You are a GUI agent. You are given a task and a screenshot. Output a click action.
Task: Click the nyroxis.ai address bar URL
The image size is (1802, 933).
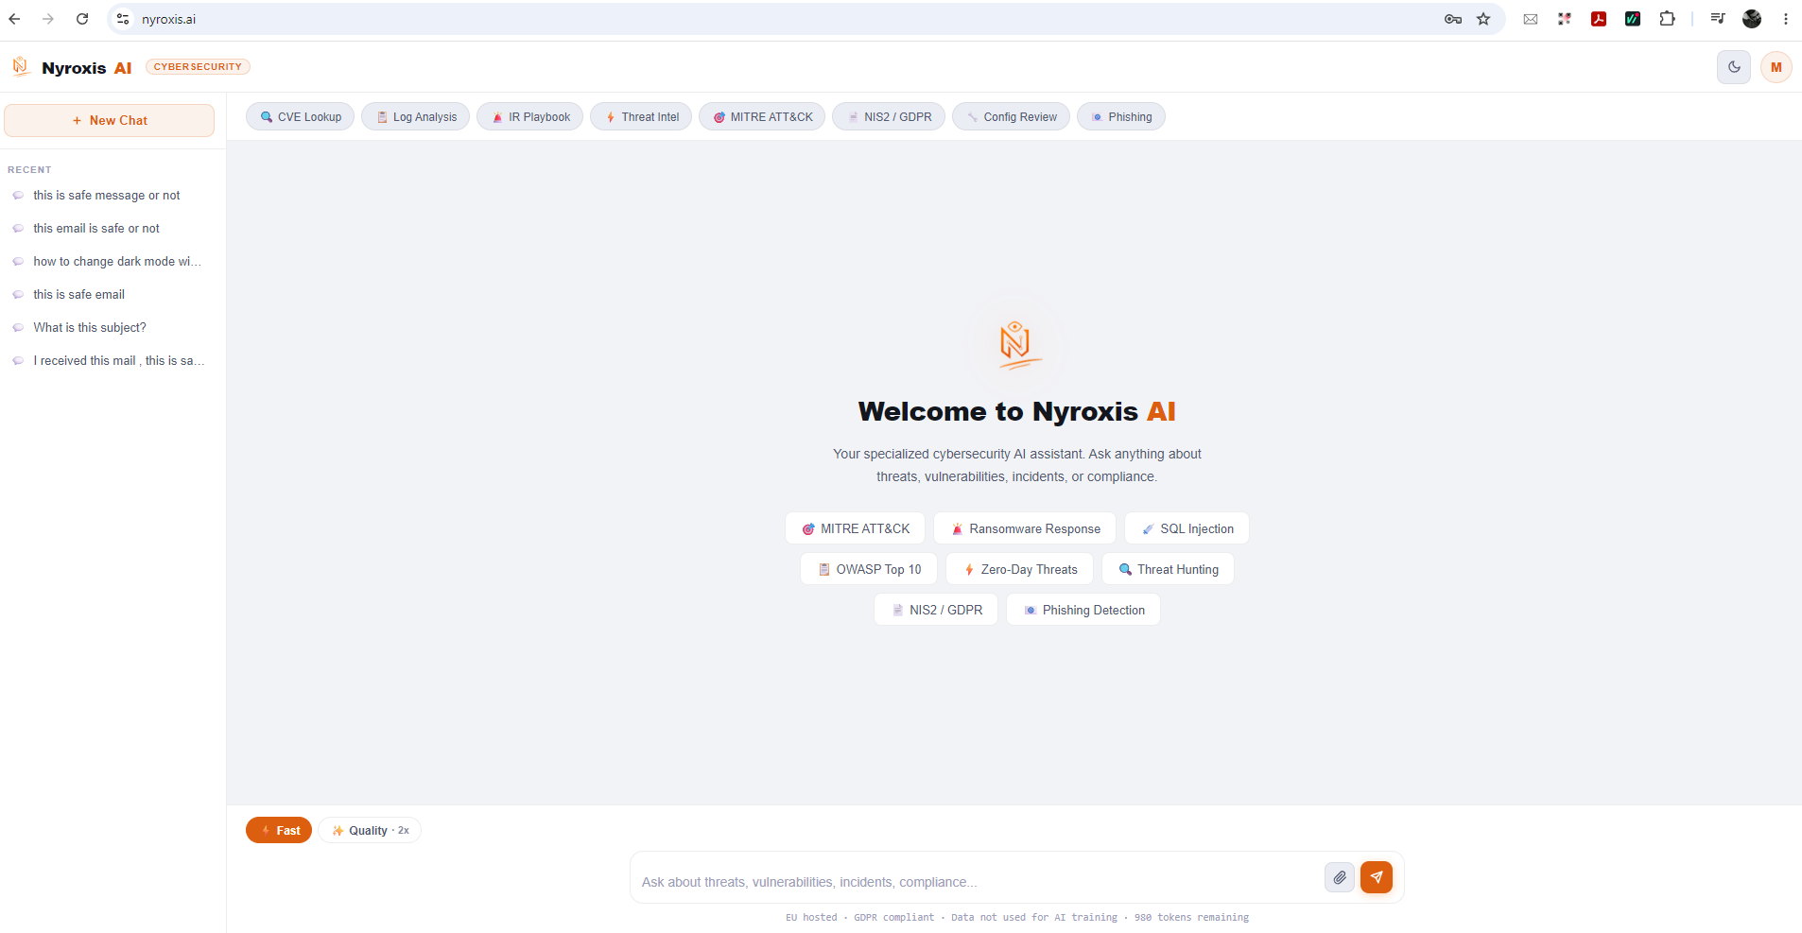point(169,19)
